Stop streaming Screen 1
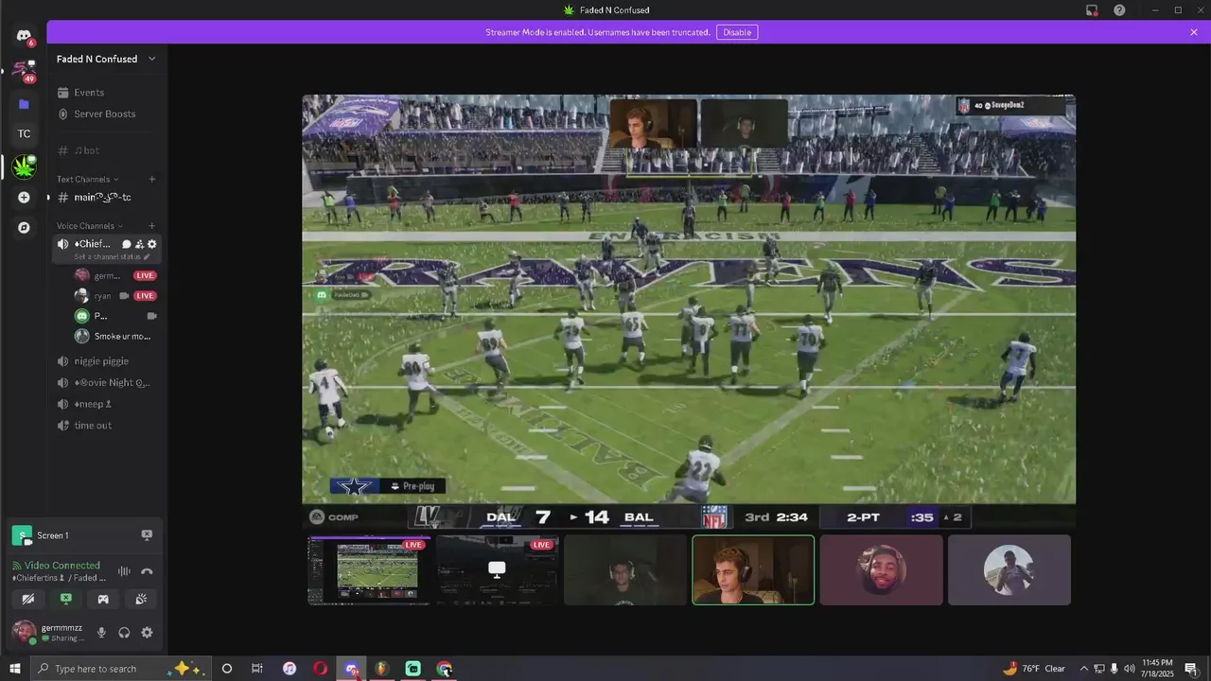1211x681 pixels. 147,535
